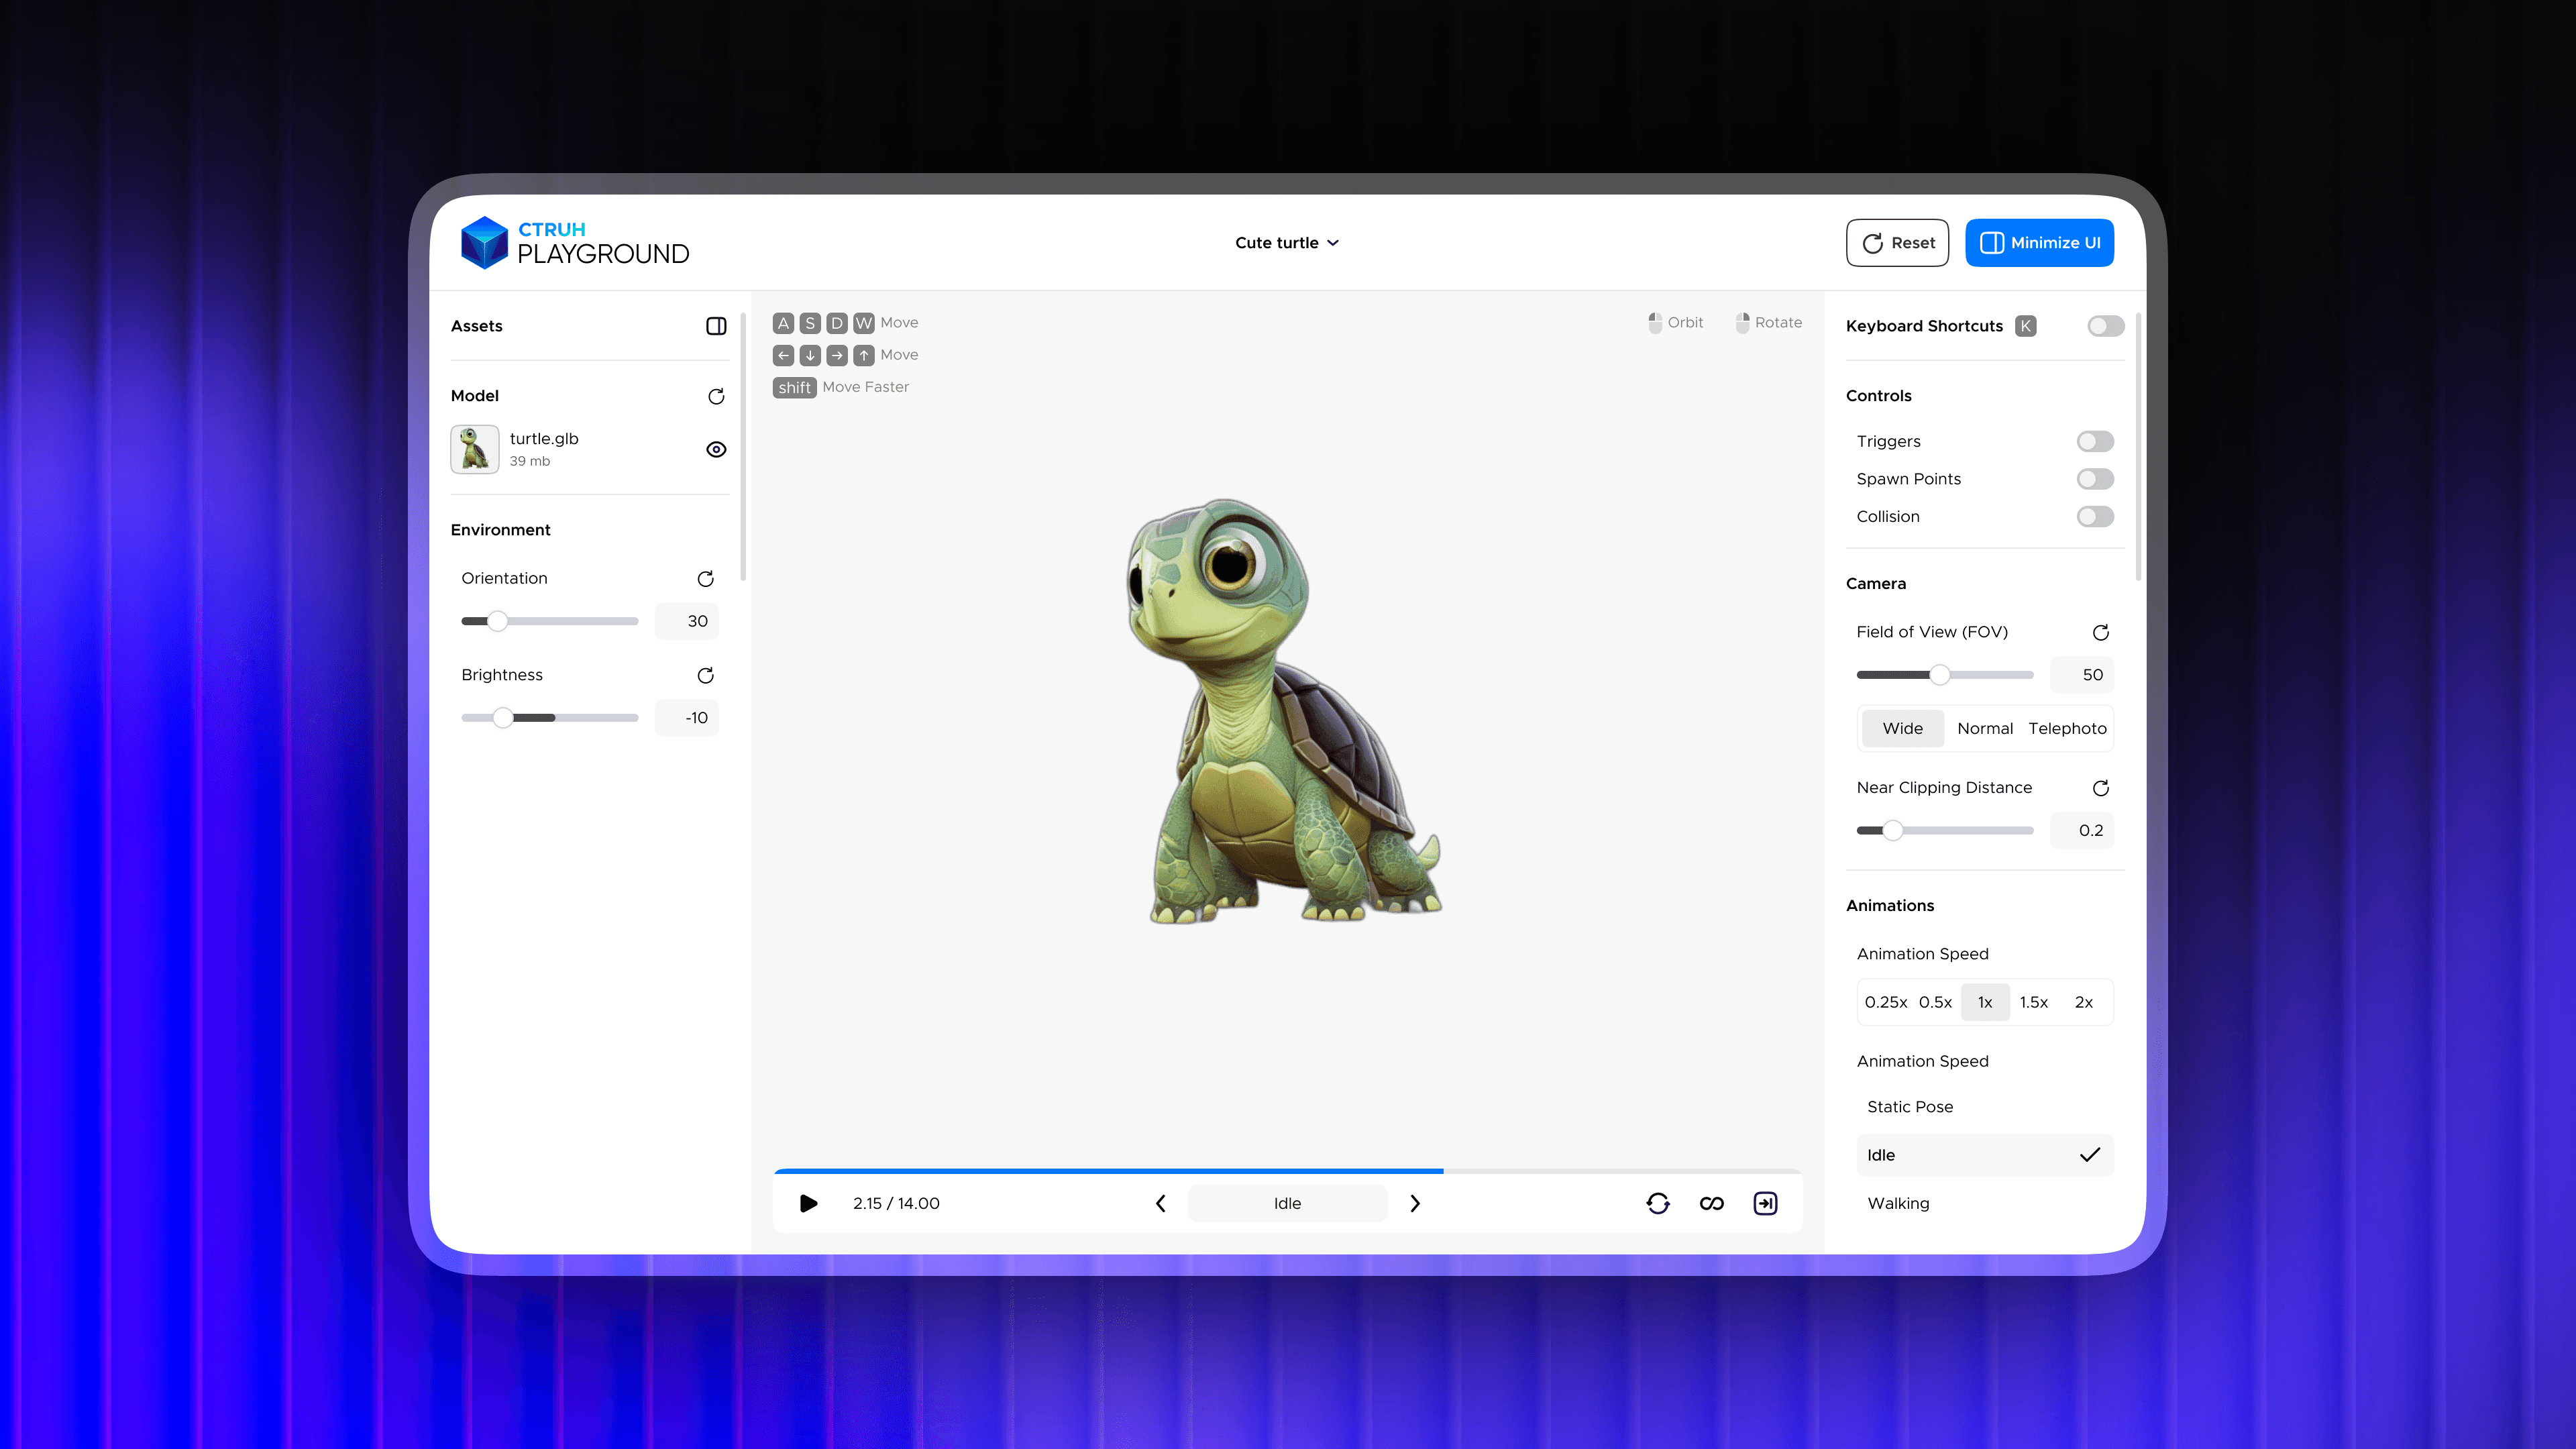Choose the Walking animation
Screen dimensions: 2576x1449
1898,1203
